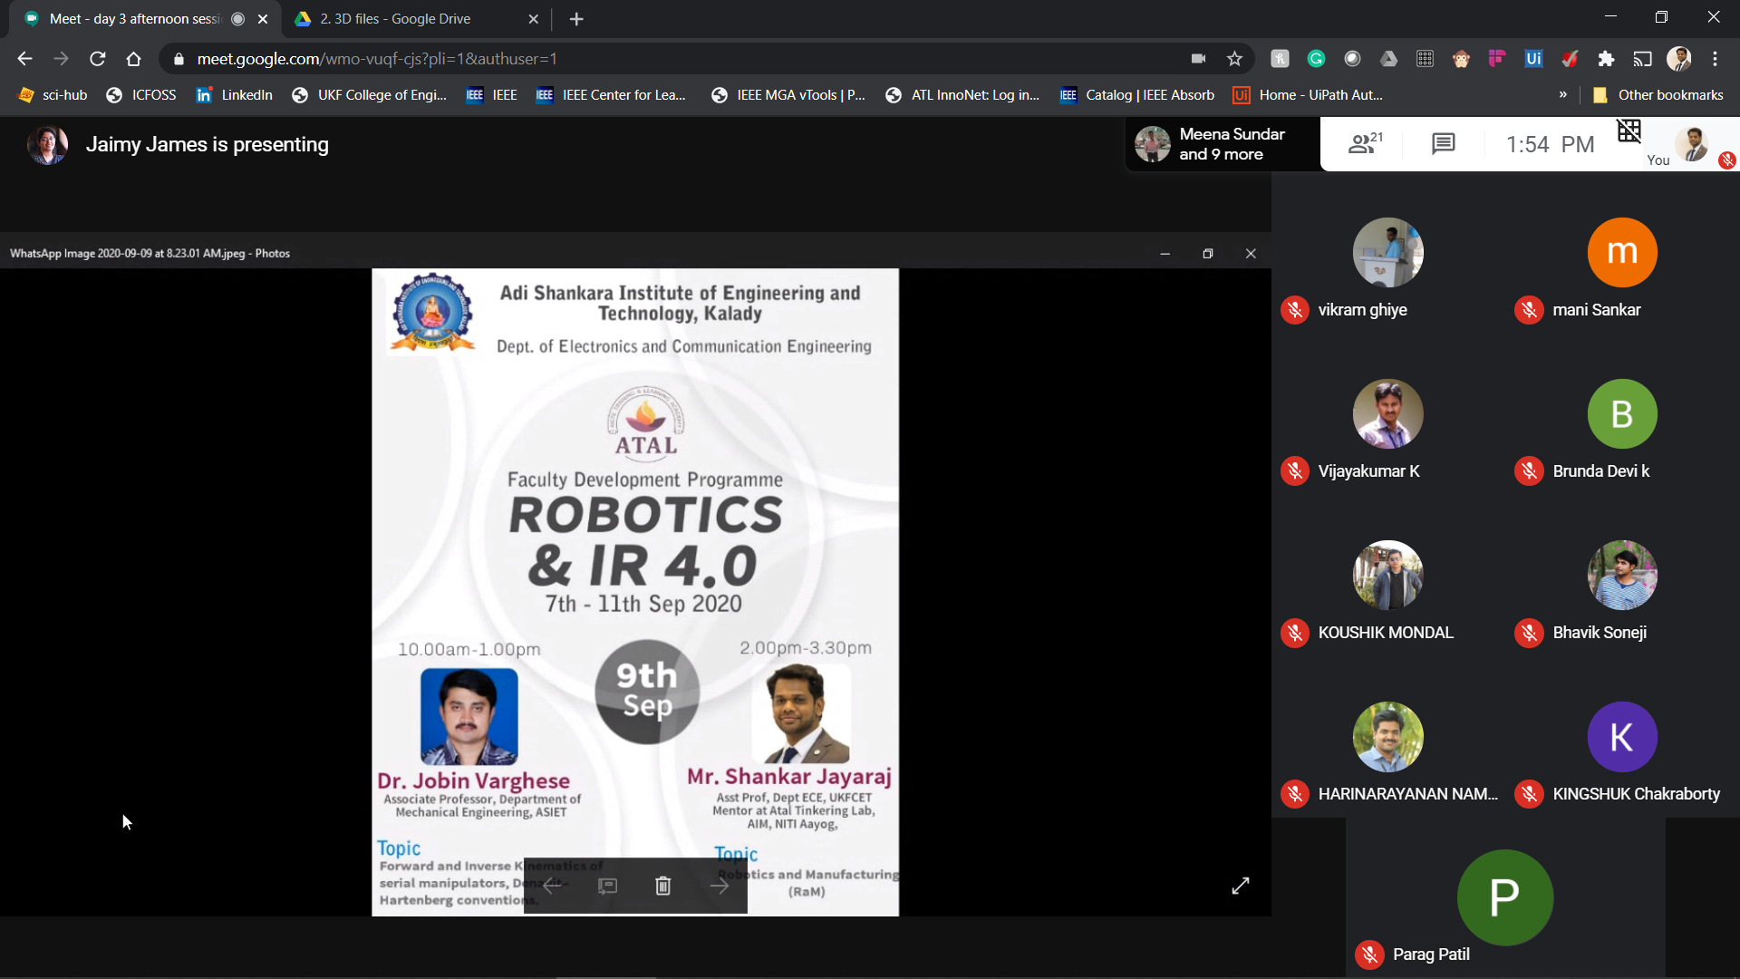This screenshot has width=1740, height=979.
Task: Open Other bookmarks folder
Action: click(1658, 95)
